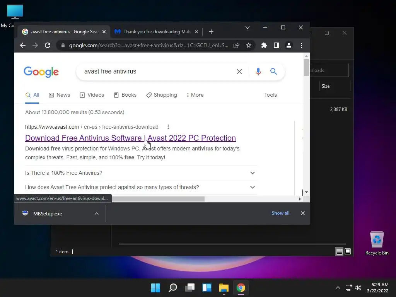Open tab search dropdown arrow

coord(247,27)
